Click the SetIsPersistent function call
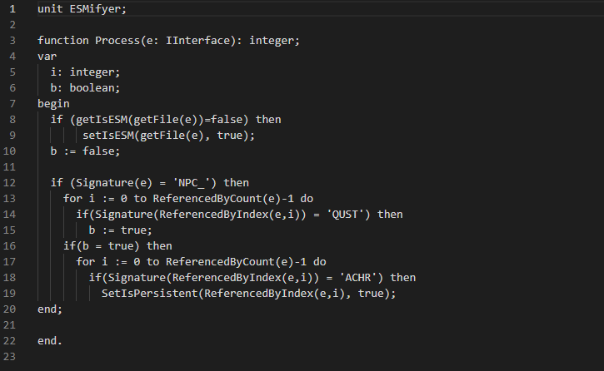This screenshot has height=371, width=604. [152, 293]
